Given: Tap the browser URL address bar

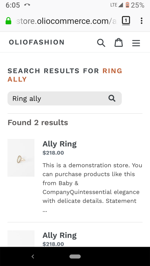Looking at the screenshot, I should pos(66,21).
